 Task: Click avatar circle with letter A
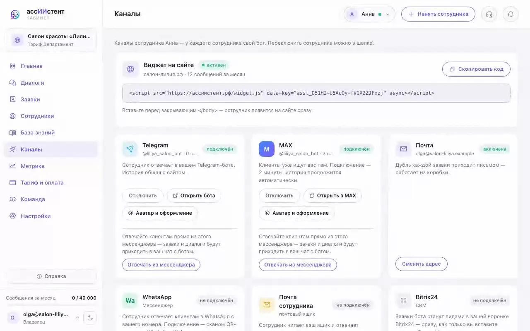pyautogui.click(x=352, y=14)
